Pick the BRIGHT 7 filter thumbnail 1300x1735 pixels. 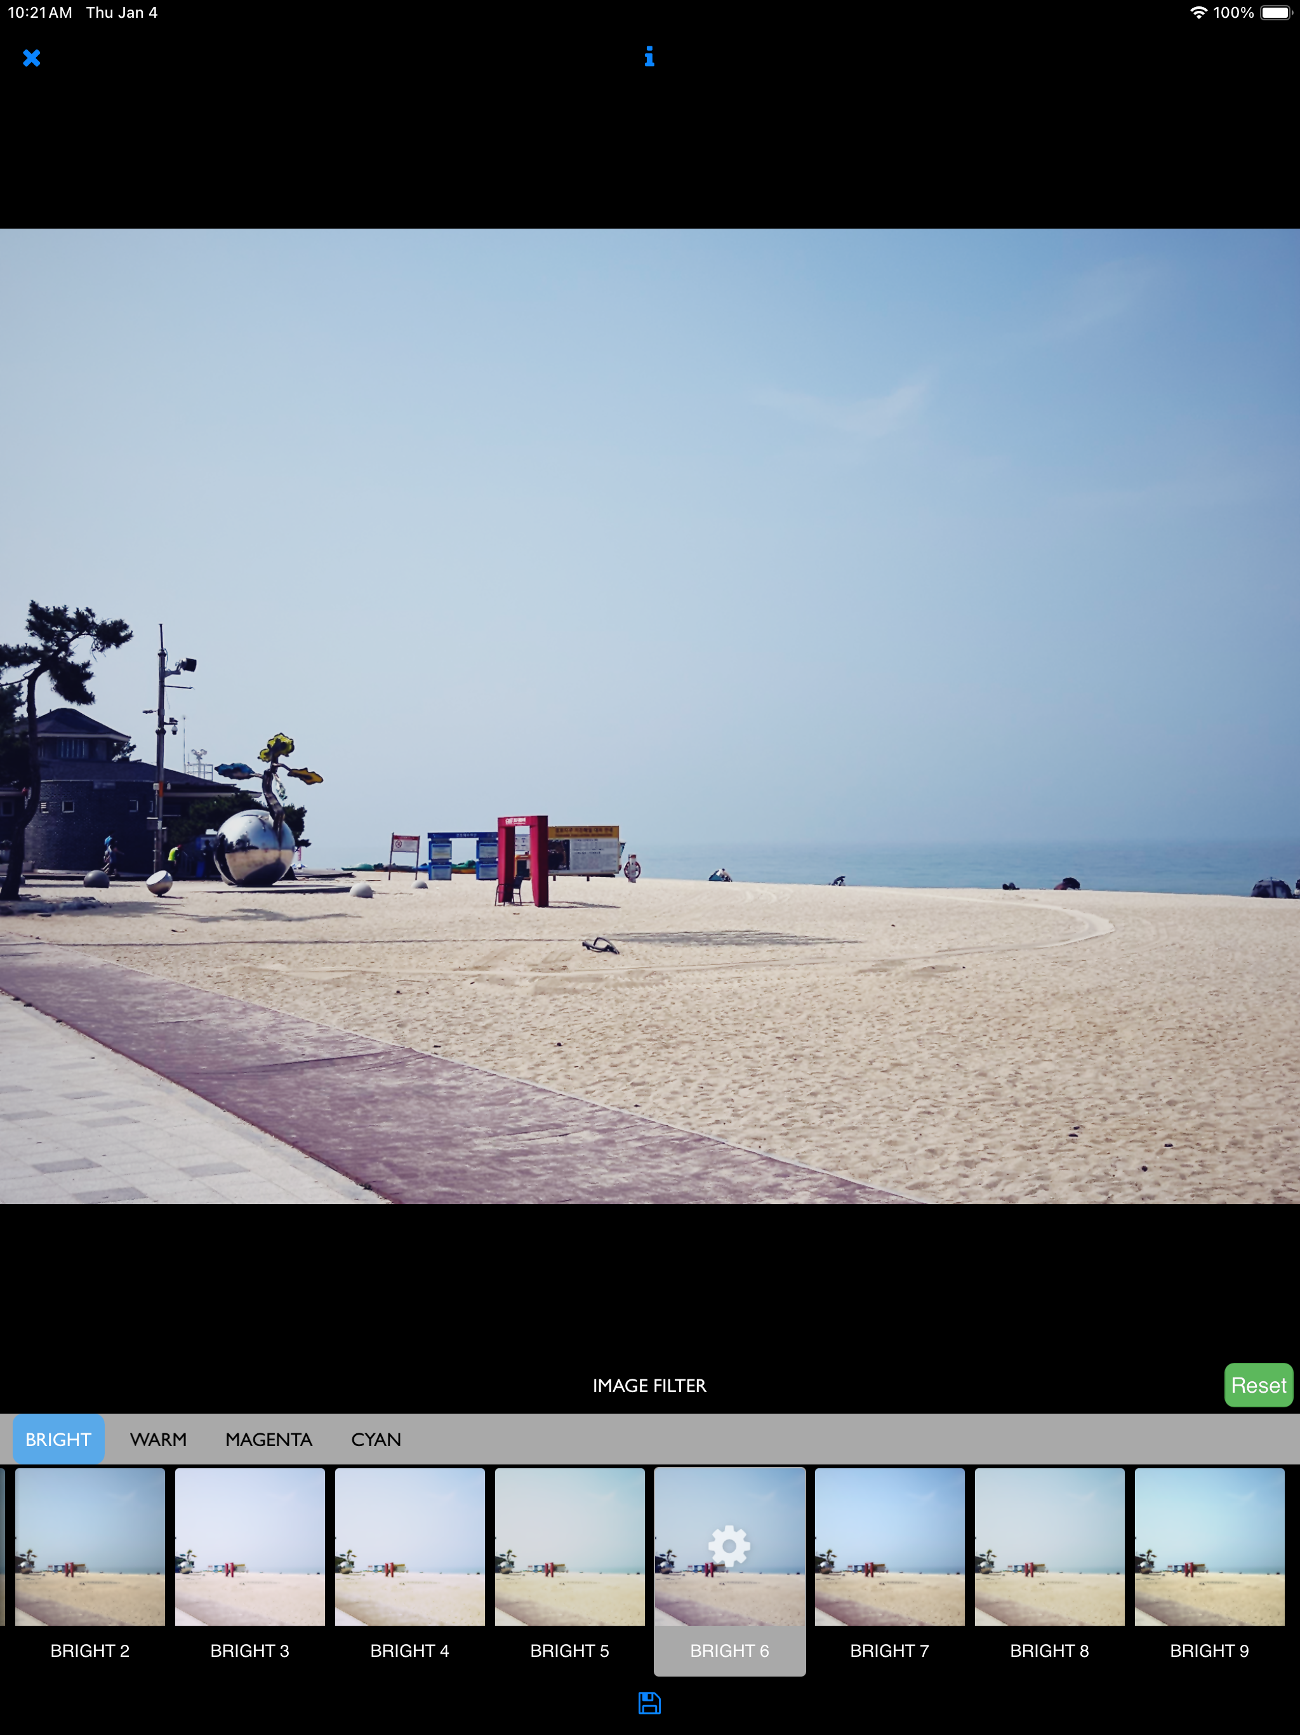click(x=890, y=1547)
